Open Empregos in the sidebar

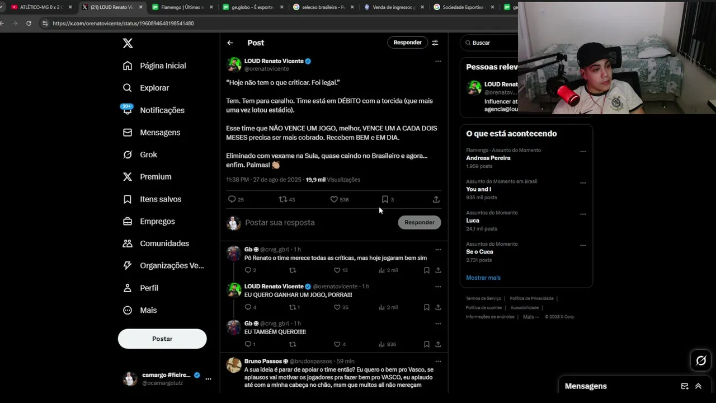coord(149,221)
